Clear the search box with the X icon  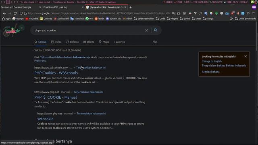point(146,30)
